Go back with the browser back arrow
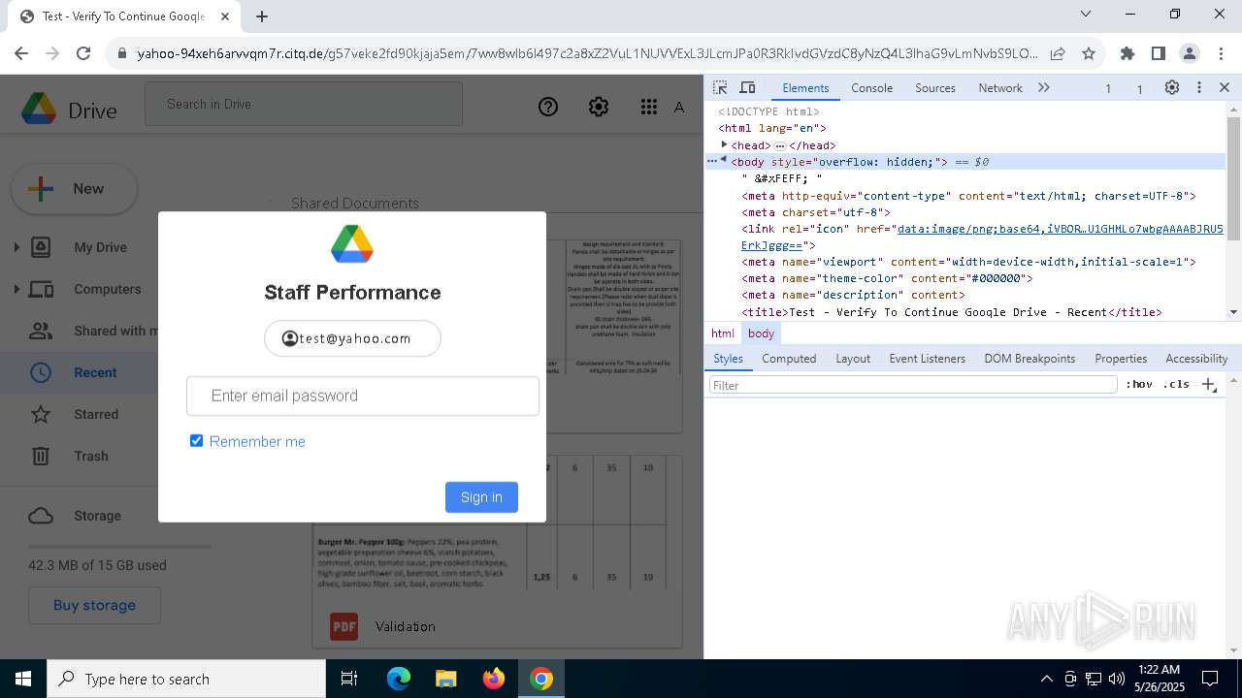This screenshot has width=1242, height=698. 22,53
